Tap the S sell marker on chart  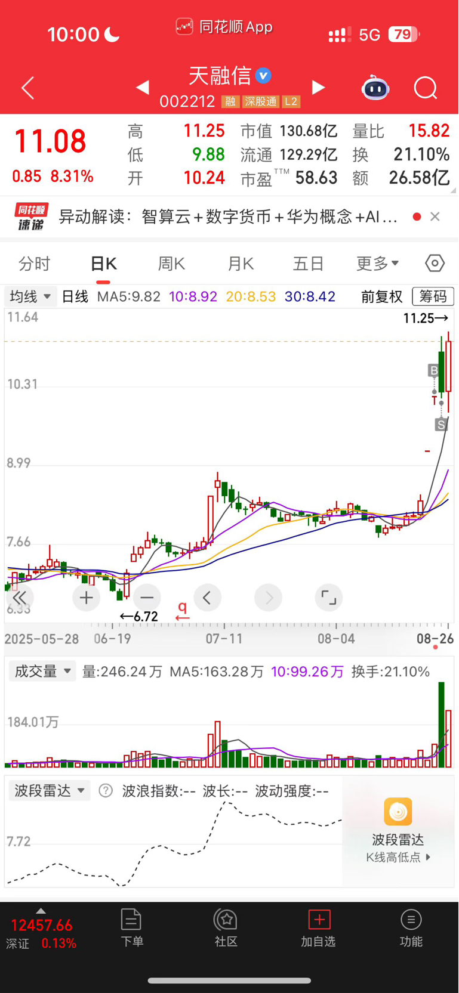coord(441,425)
